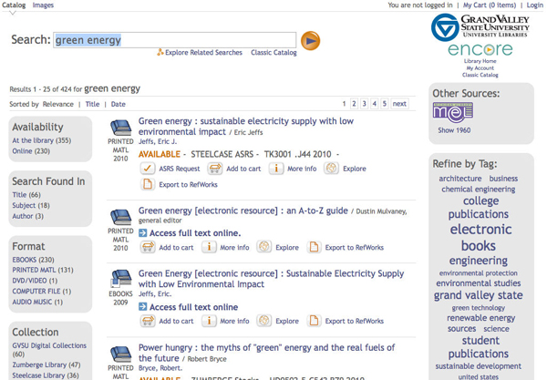Select the Catalog tab

[13, 5]
